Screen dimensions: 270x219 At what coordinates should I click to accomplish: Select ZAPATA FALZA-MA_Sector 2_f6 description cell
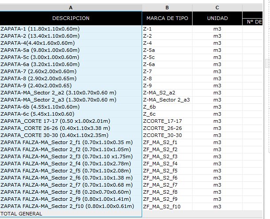click(71, 178)
